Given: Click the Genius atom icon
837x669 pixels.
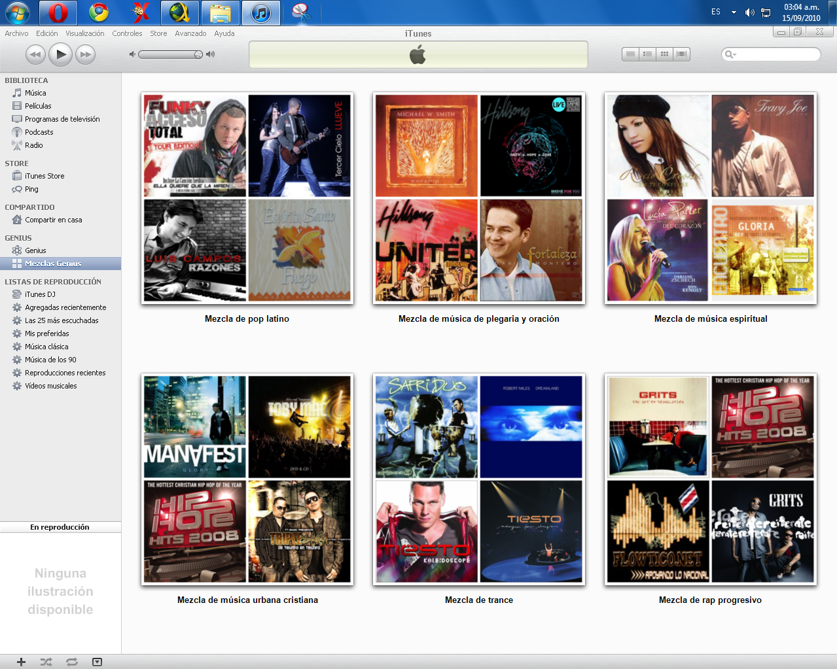Looking at the screenshot, I should pos(17,250).
